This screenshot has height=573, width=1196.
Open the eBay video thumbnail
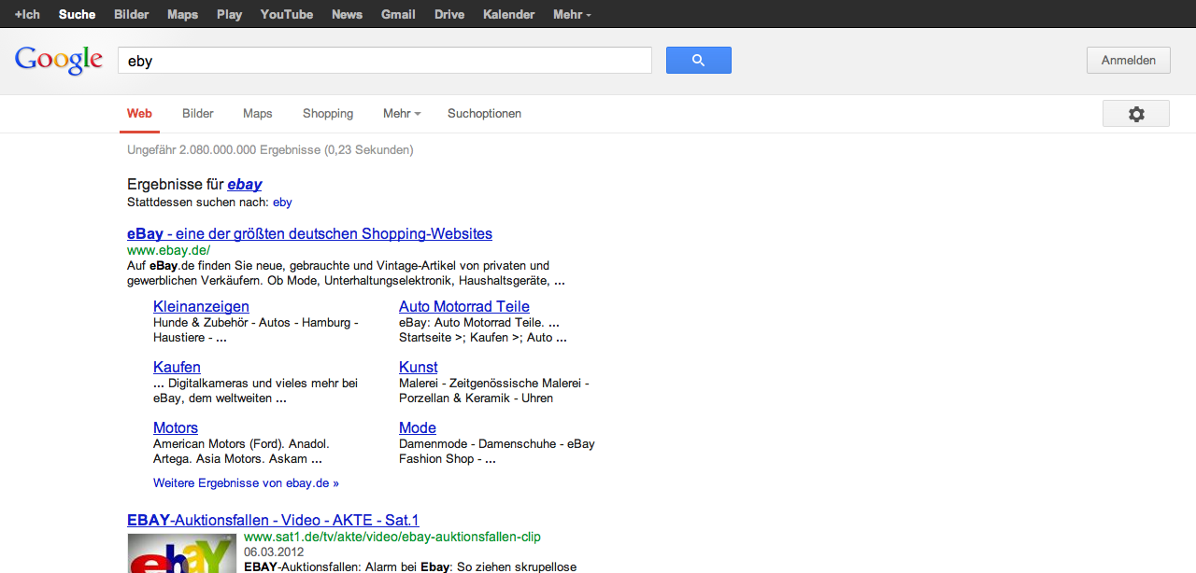[182, 552]
